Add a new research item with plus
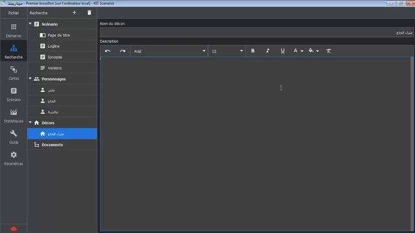The image size is (415, 233). point(75,13)
